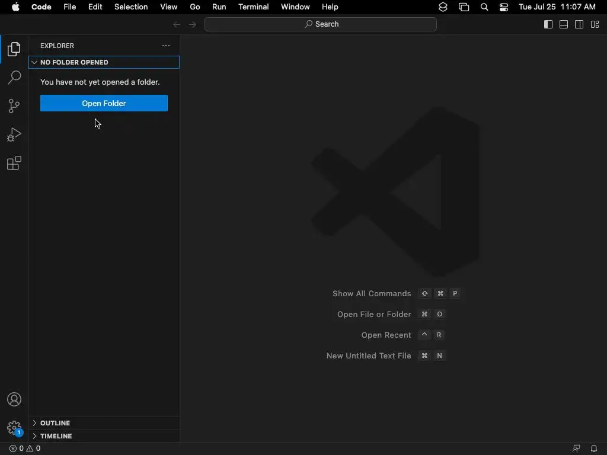
Task: Open the Customize Layout icon
Action: point(595,24)
